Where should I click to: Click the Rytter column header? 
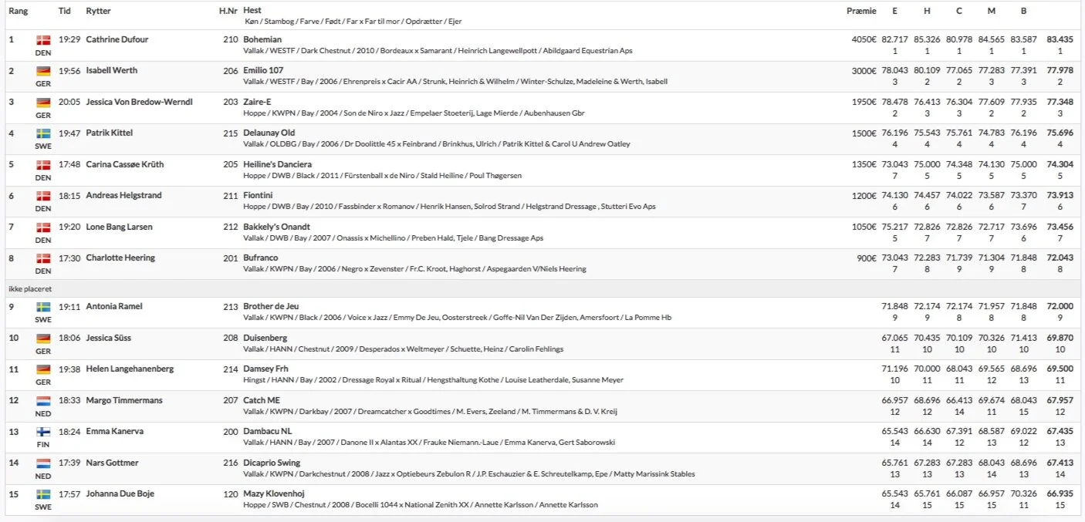click(x=98, y=11)
